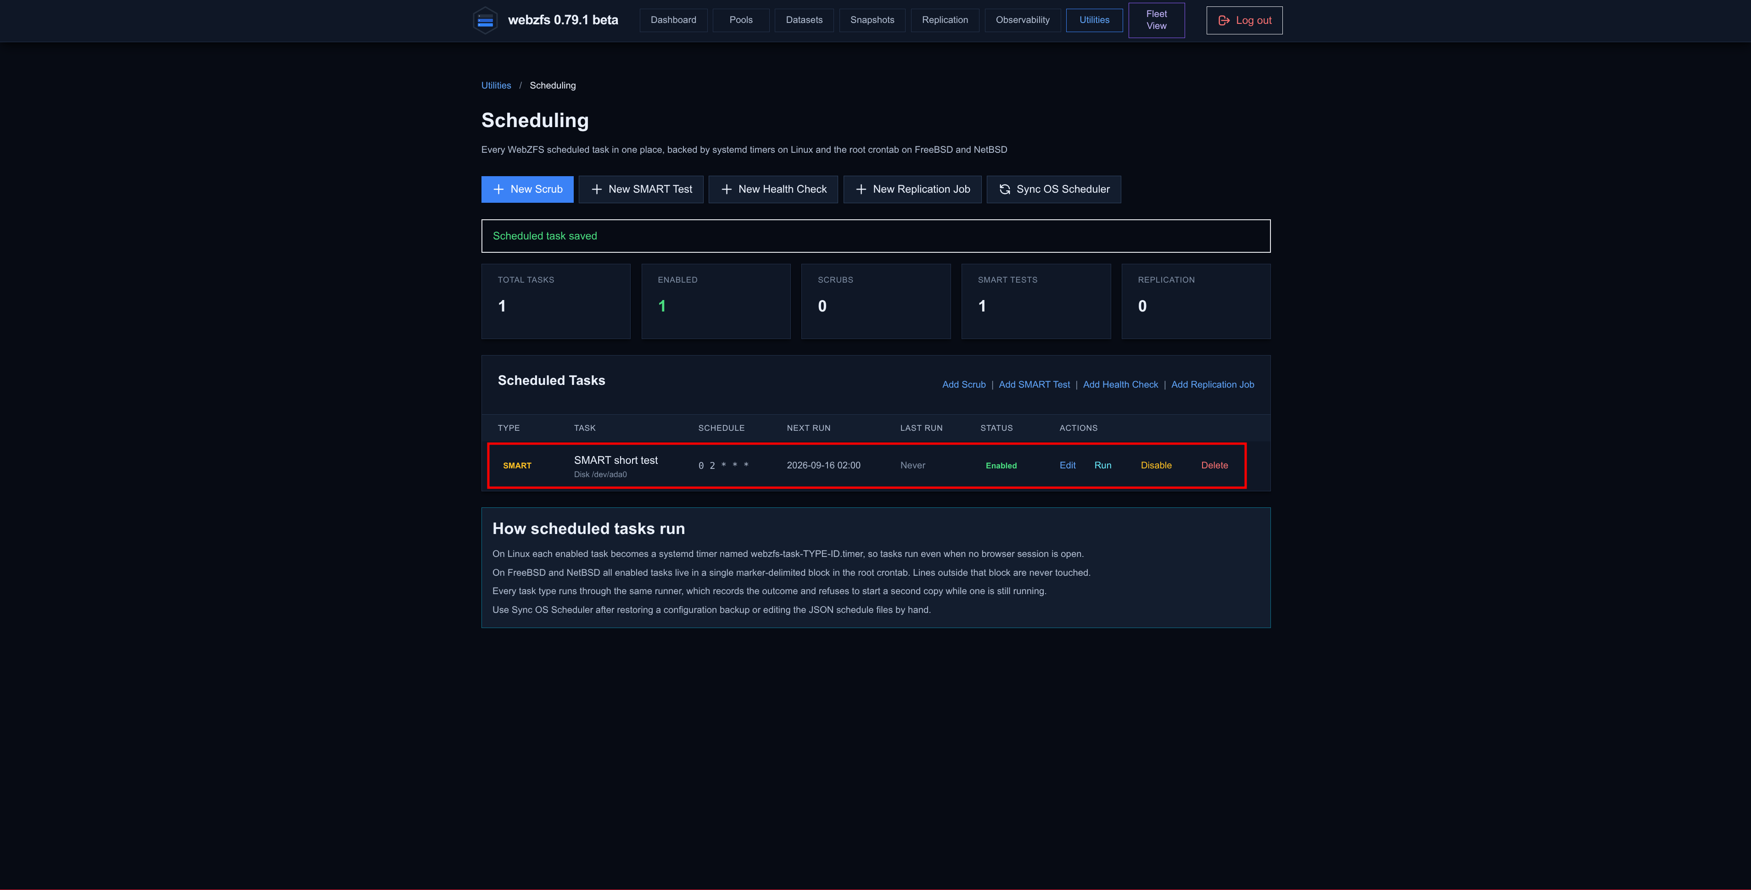Open Fleet View
The image size is (1751, 890).
tap(1156, 20)
